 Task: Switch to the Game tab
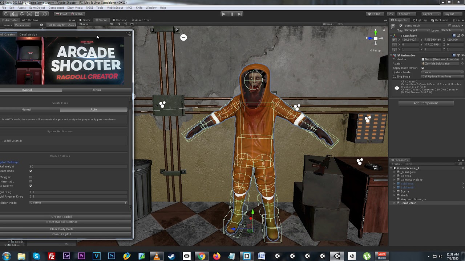tap(86, 20)
